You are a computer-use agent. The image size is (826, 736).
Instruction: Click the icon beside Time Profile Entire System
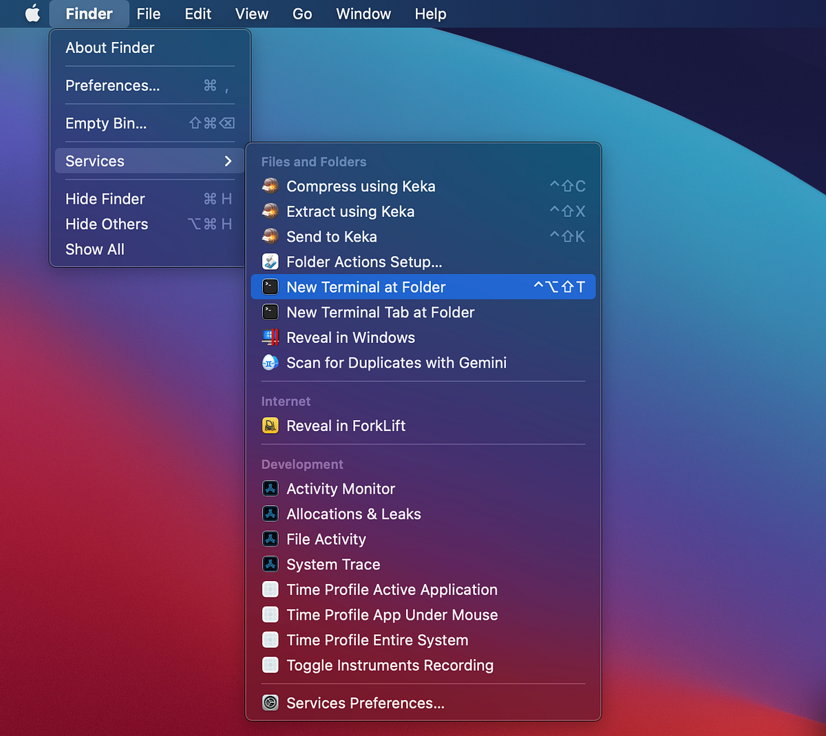pos(271,640)
